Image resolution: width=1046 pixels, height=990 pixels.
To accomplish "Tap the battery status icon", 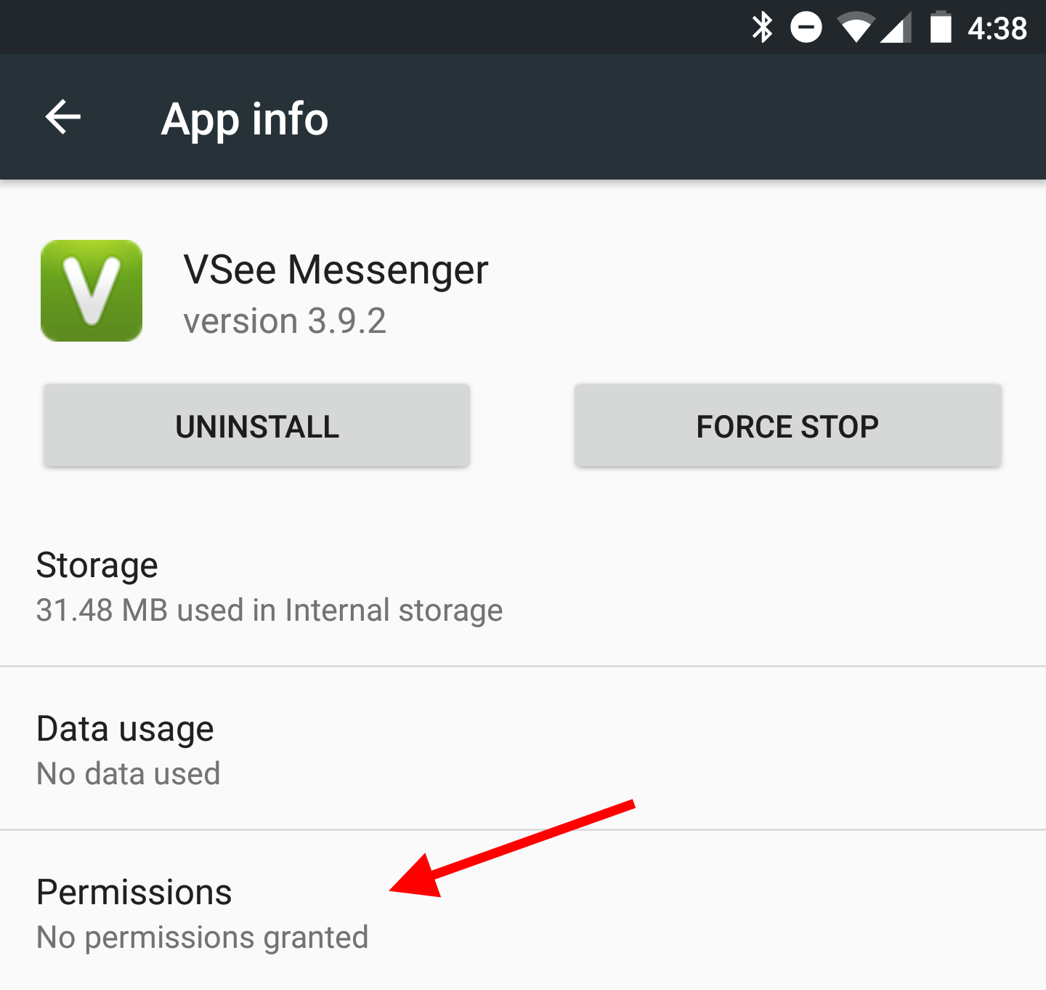I will click(x=941, y=28).
